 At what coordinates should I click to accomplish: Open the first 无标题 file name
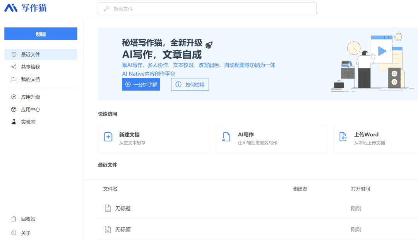point(123,208)
